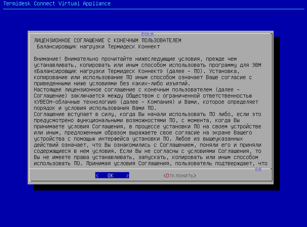This screenshot has width=307, height=227.
Task: Click the line Балансировщик нагрузки Термидеск Коннект
Action: pyautogui.click(x=98, y=46)
